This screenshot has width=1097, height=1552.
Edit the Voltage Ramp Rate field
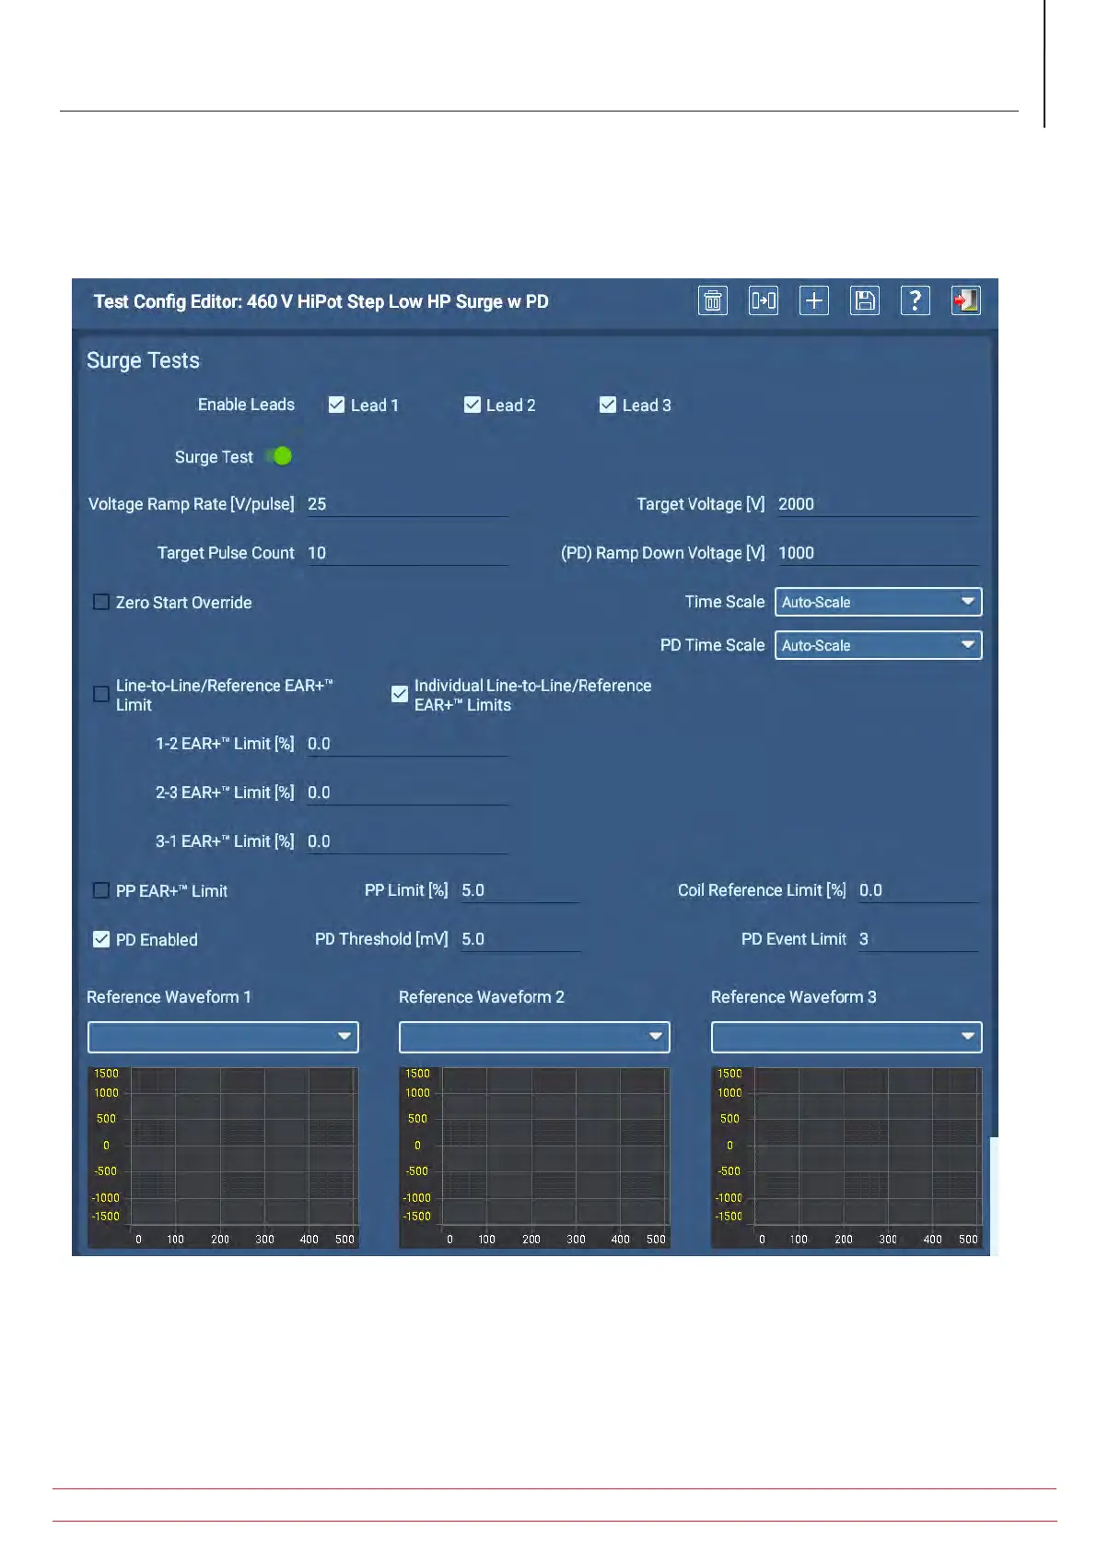tap(407, 504)
